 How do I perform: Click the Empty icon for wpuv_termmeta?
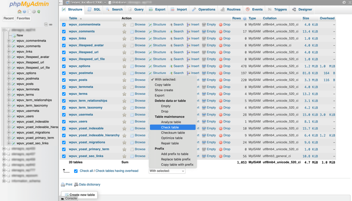tap(204, 87)
